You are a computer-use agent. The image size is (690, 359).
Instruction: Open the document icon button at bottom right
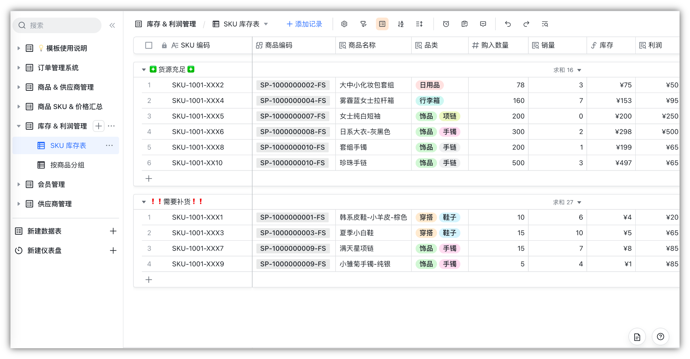click(637, 337)
